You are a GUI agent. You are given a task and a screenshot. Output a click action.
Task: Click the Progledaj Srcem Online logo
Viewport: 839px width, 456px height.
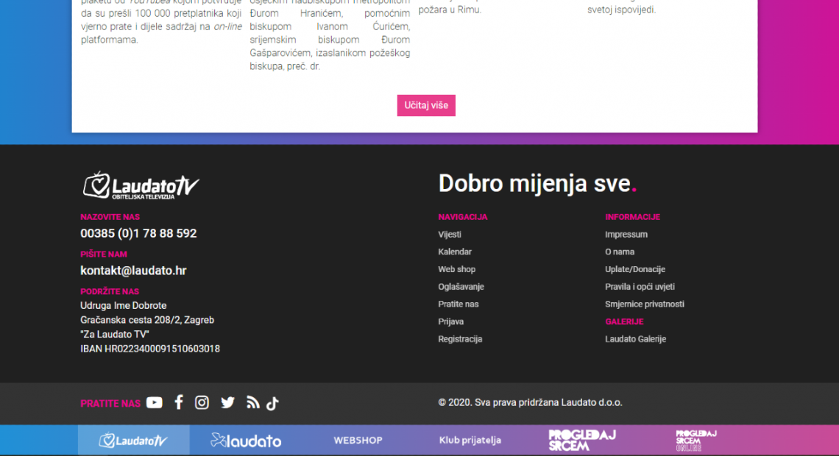pos(695,440)
